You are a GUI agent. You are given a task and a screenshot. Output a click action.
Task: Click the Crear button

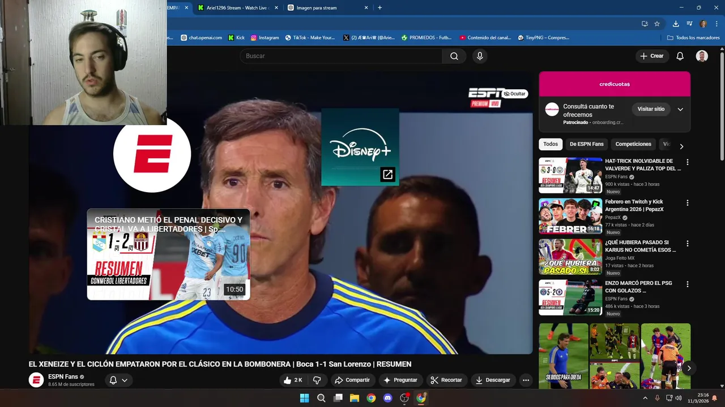click(x=651, y=56)
